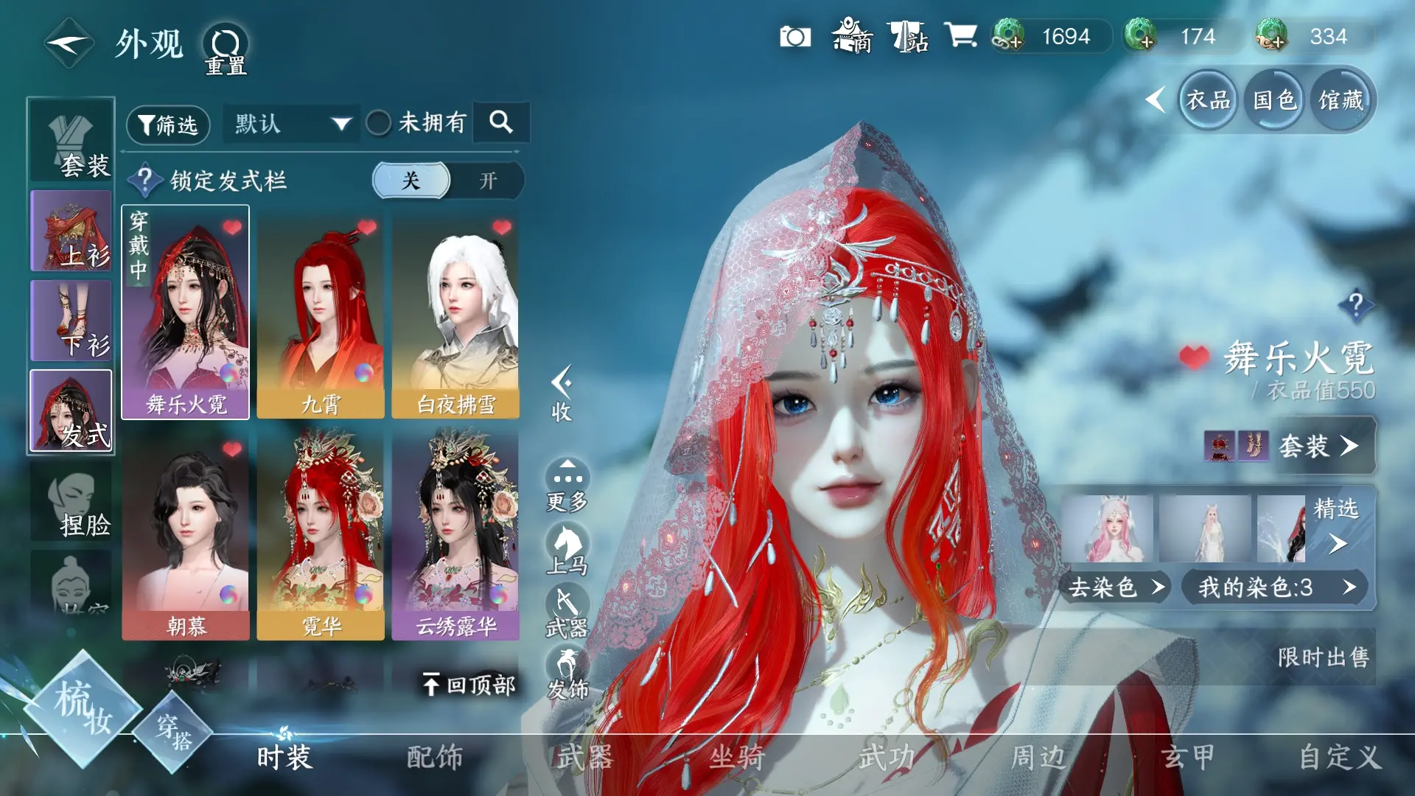Toggle the 发饰 hair ornament icon
This screenshot has height=796, width=1415.
pyautogui.click(x=567, y=674)
